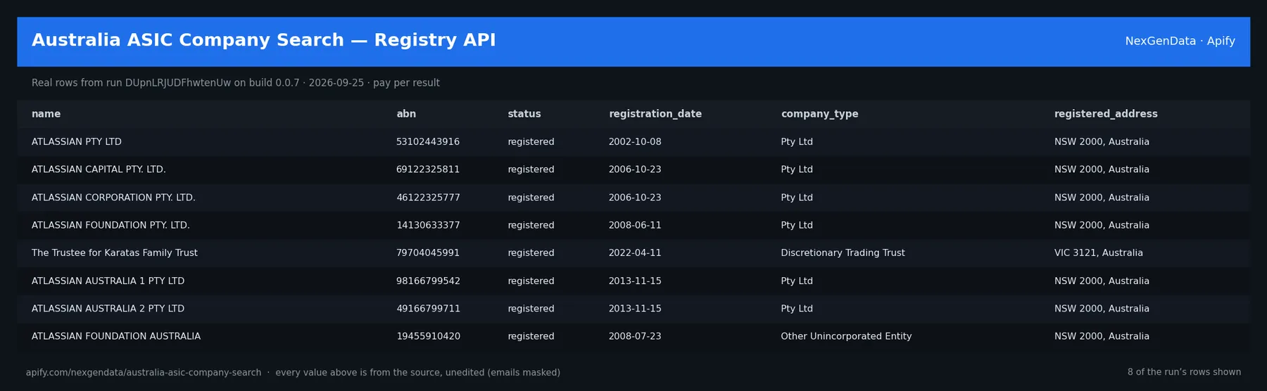Select the ATLASSIAN PTY LTD name cell

pos(77,142)
